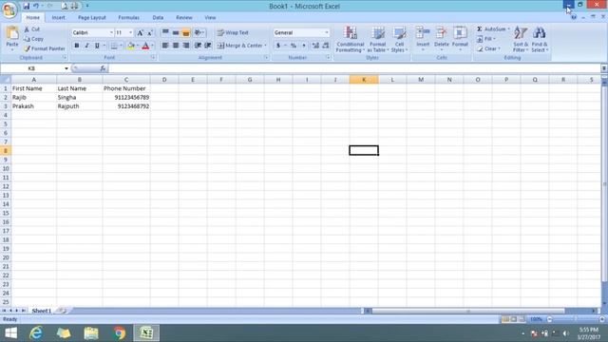
Task: Copy the selection to the clipboard
Action: point(33,39)
